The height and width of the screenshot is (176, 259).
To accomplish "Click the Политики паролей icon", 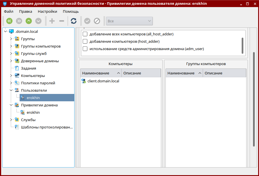I will coord(17,83).
